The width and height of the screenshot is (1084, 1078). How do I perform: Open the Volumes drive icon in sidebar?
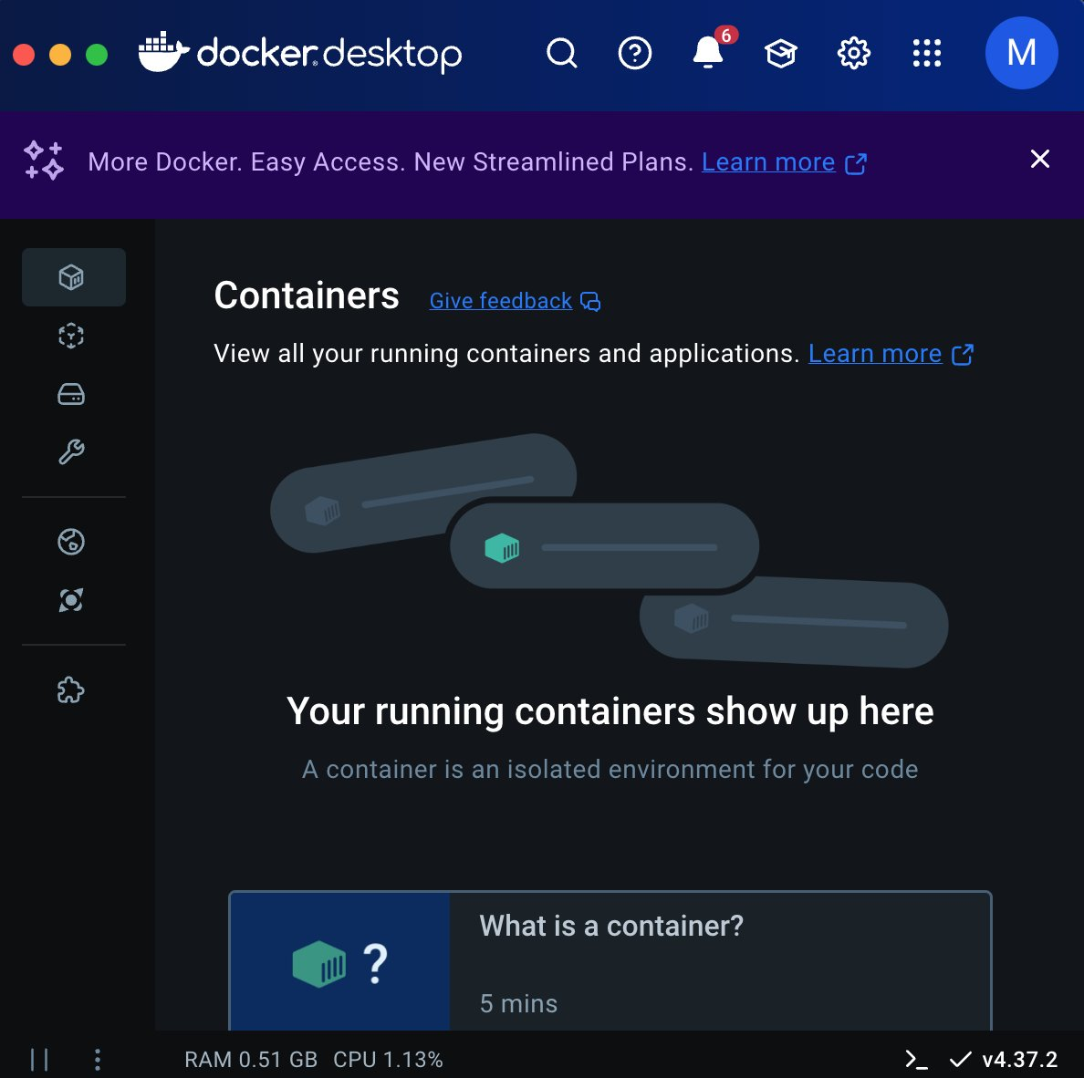[71, 394]
